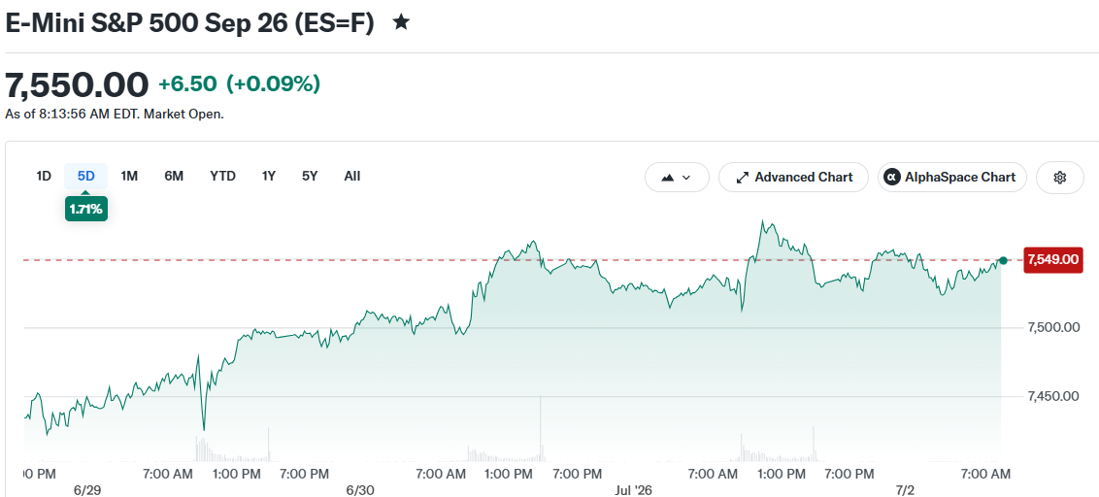
Task: Click the alpha logo in AlphaSpace Chart
Action: tap(891, 178)
